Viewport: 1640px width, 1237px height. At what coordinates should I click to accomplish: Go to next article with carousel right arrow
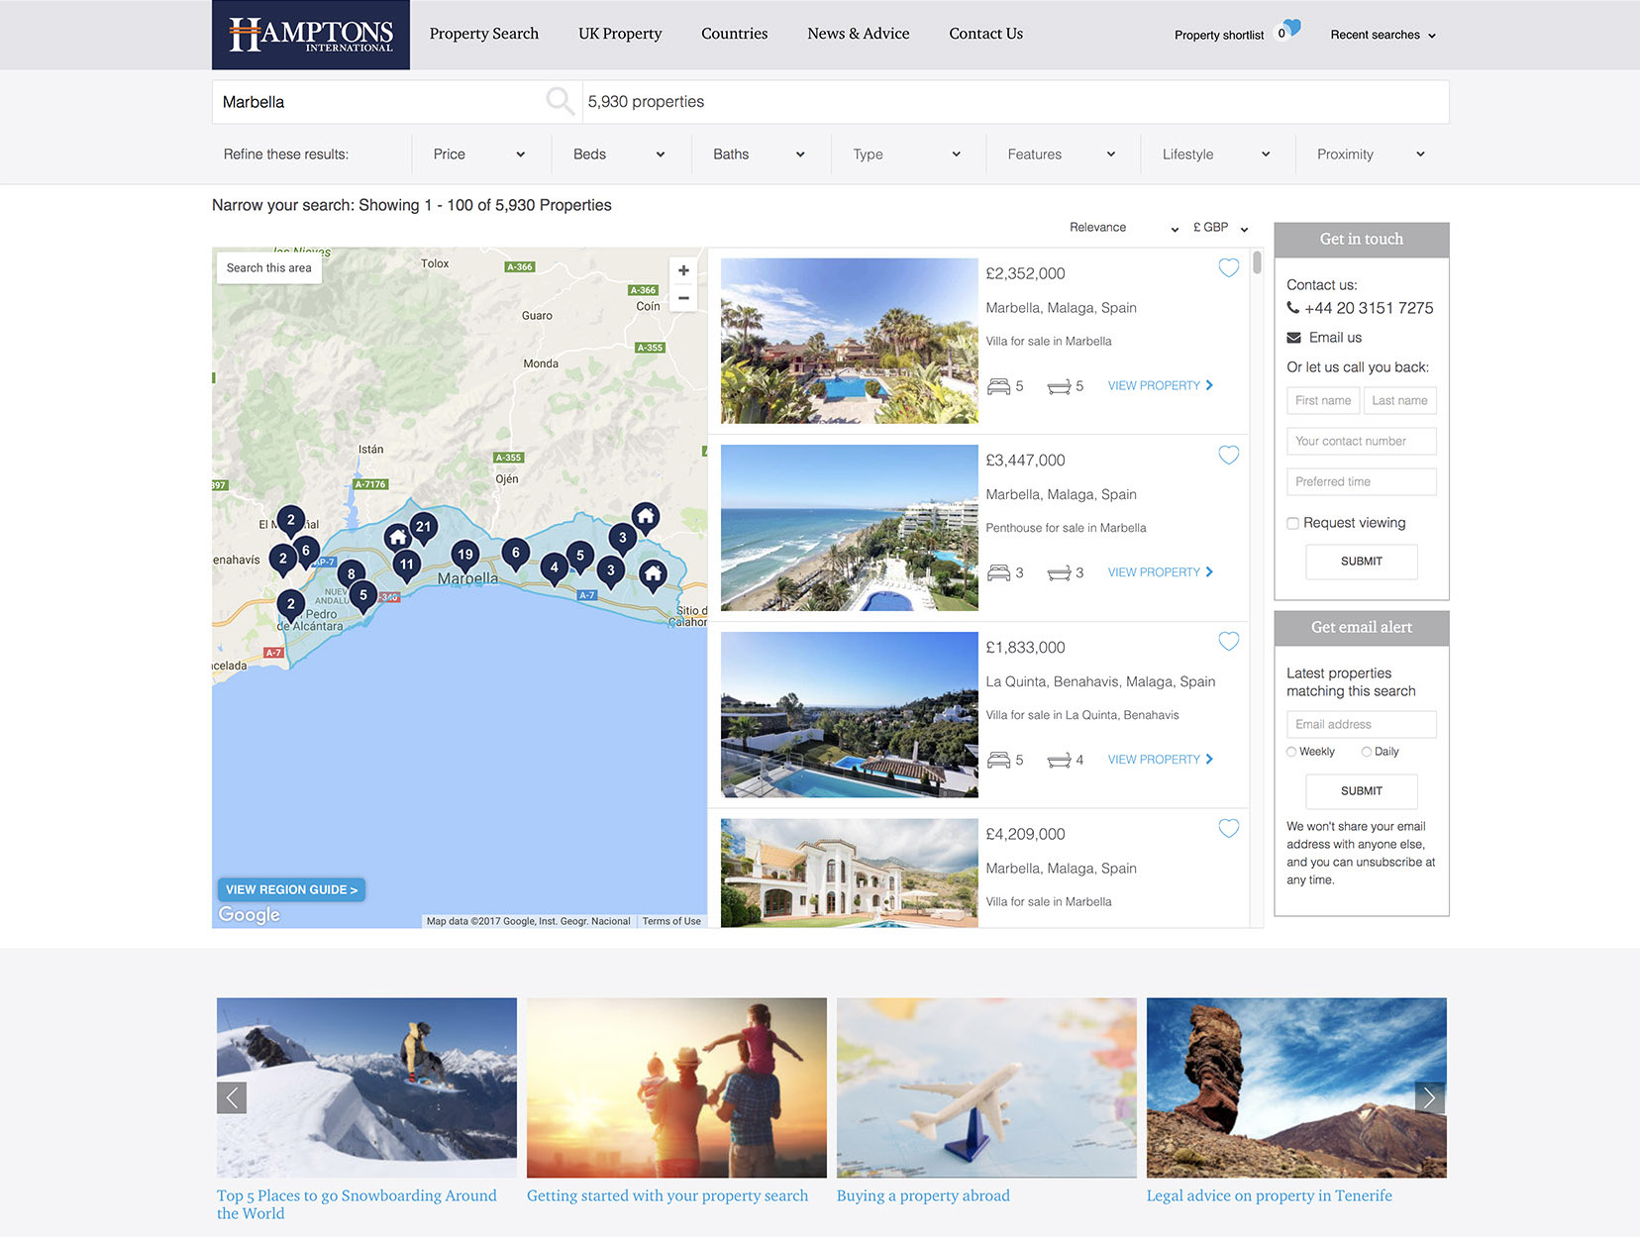point(1429,1097)
